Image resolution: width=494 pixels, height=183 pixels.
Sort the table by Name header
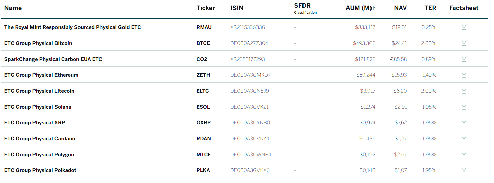(13, 8)
